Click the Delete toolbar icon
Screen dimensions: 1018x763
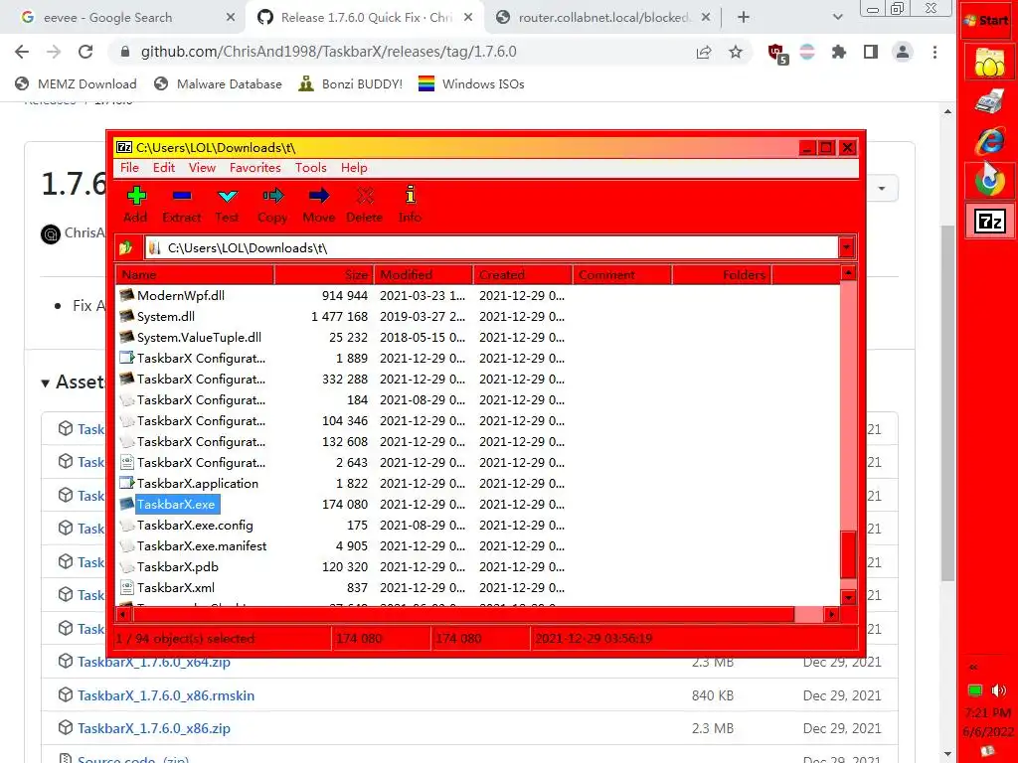(x=365, y=196)
